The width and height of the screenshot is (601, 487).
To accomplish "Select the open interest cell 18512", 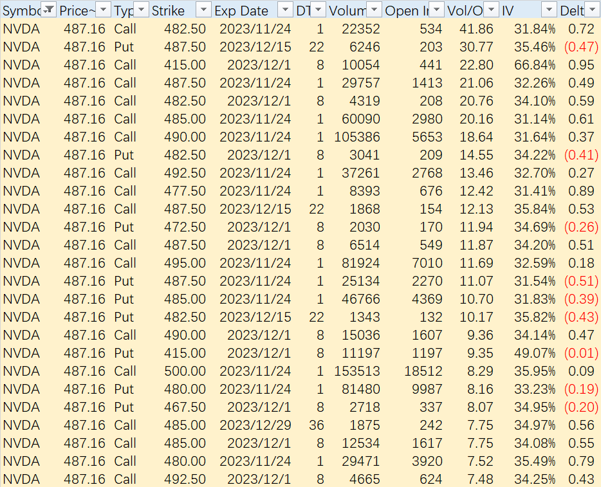I will coord(423,371).
